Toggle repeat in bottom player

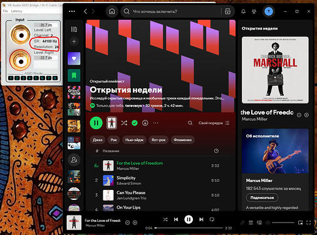click(x=212, y=219)
